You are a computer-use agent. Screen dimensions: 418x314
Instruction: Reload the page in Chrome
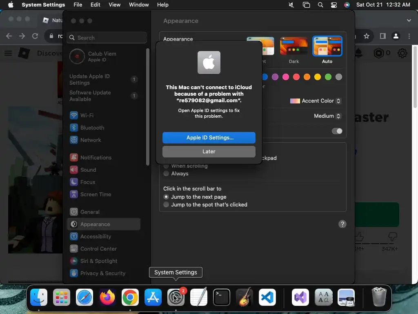pos(35,36)
